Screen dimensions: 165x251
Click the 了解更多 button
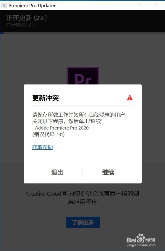click(x=83, y=222)
